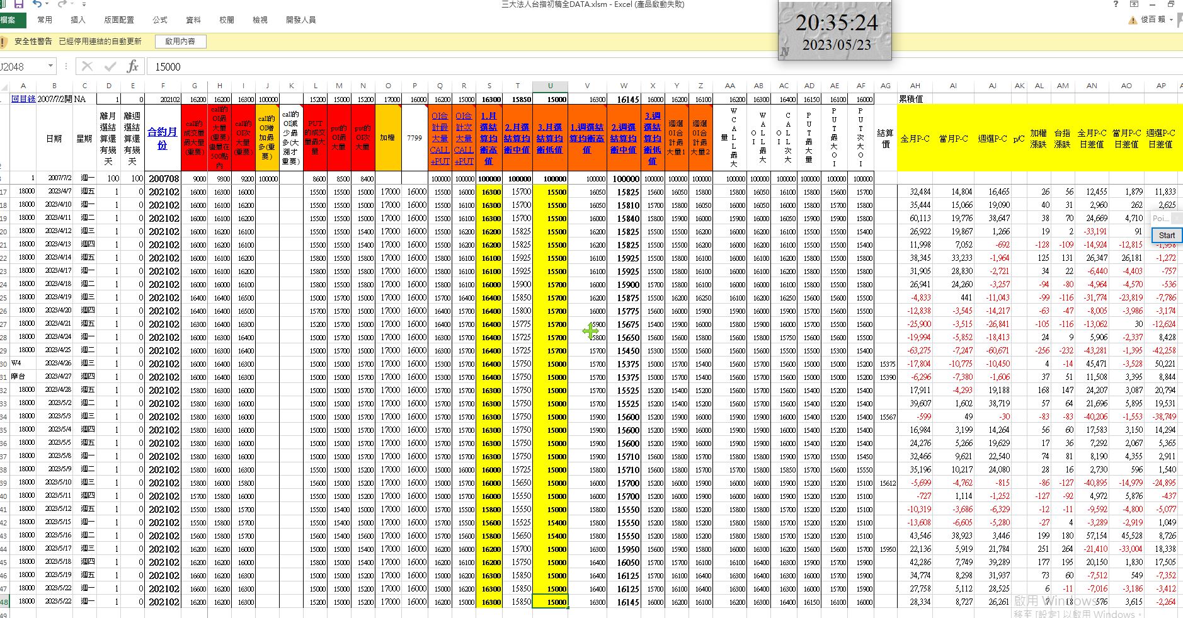
Task: Click the Undo arrow icon
Action: pos(37,4)
